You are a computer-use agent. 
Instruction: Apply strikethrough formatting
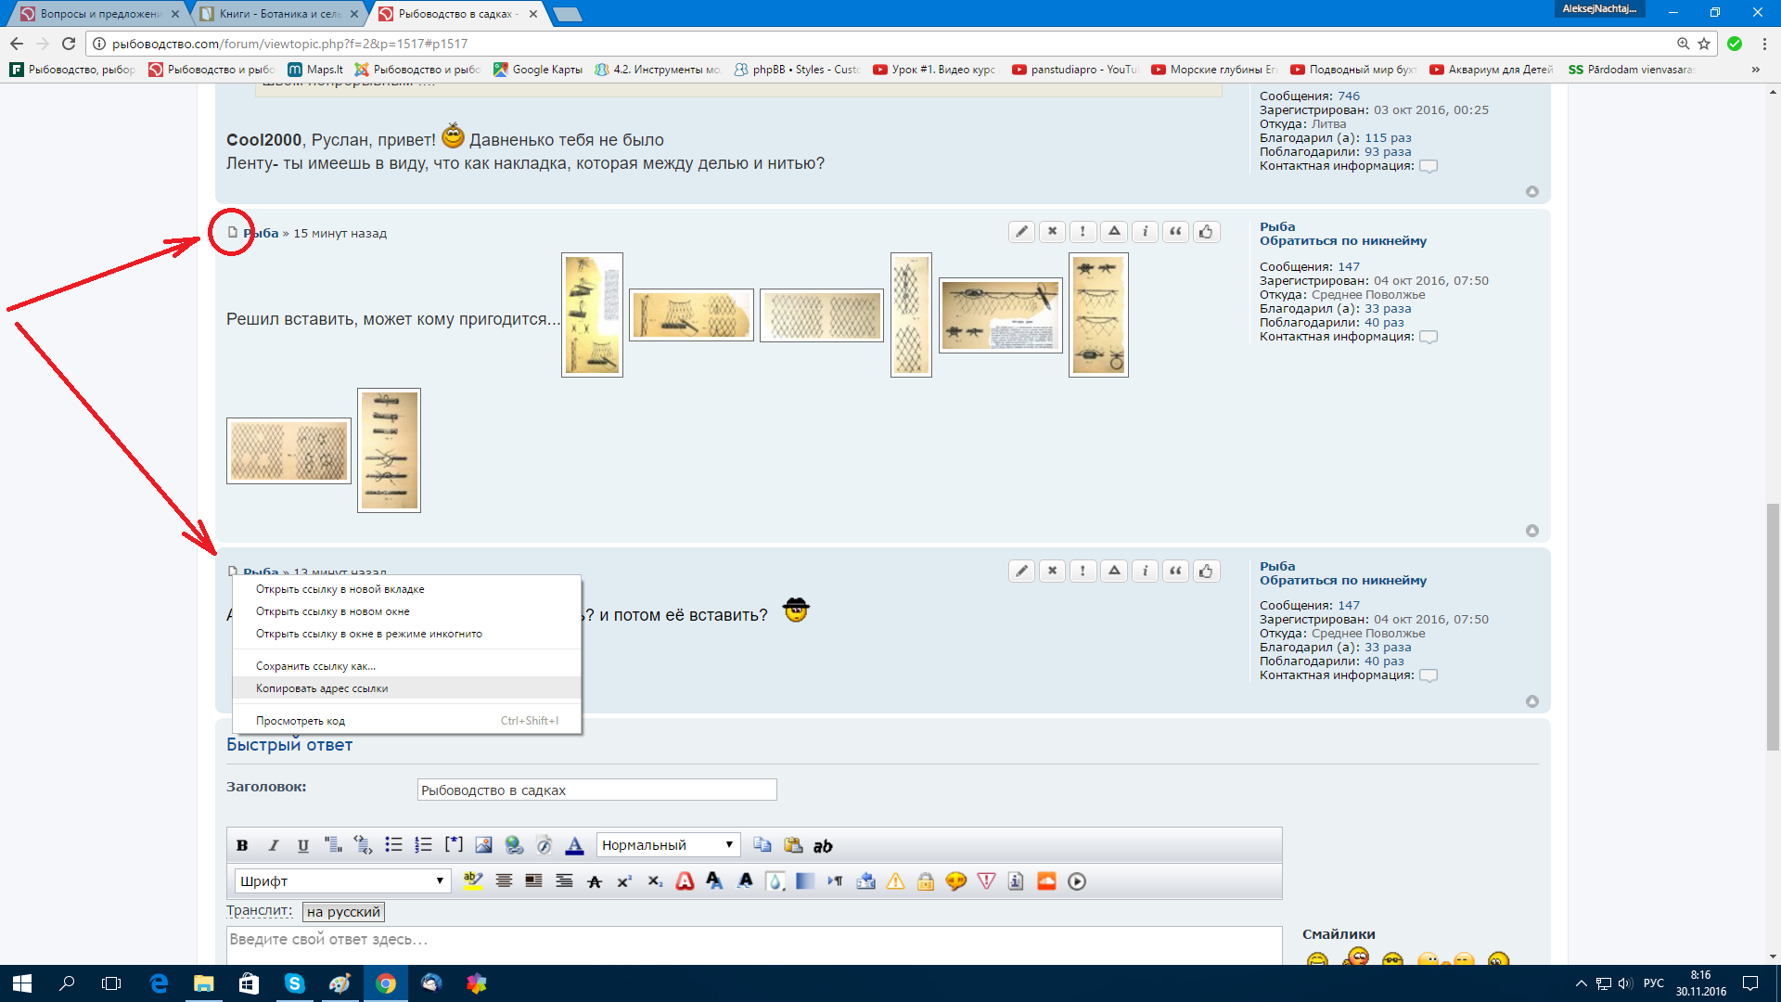click(595, 881)
